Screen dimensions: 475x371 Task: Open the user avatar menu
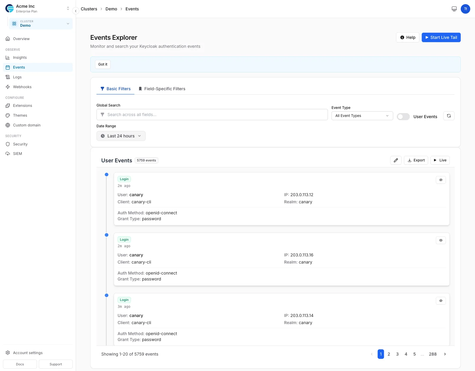[465, 9]
